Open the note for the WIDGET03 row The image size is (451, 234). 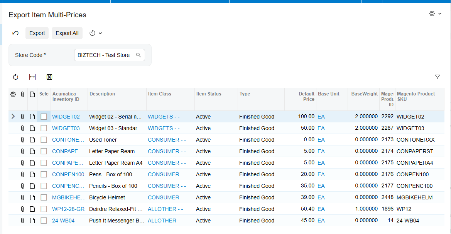tap(32, 128)
